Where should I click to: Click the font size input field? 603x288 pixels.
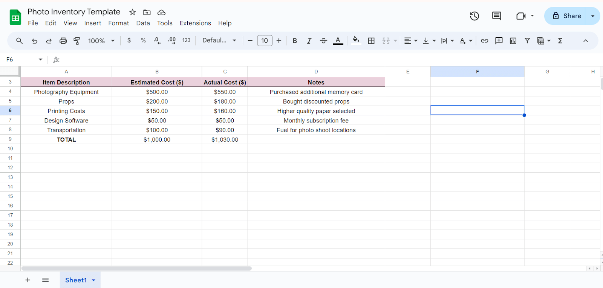(265, 40)
